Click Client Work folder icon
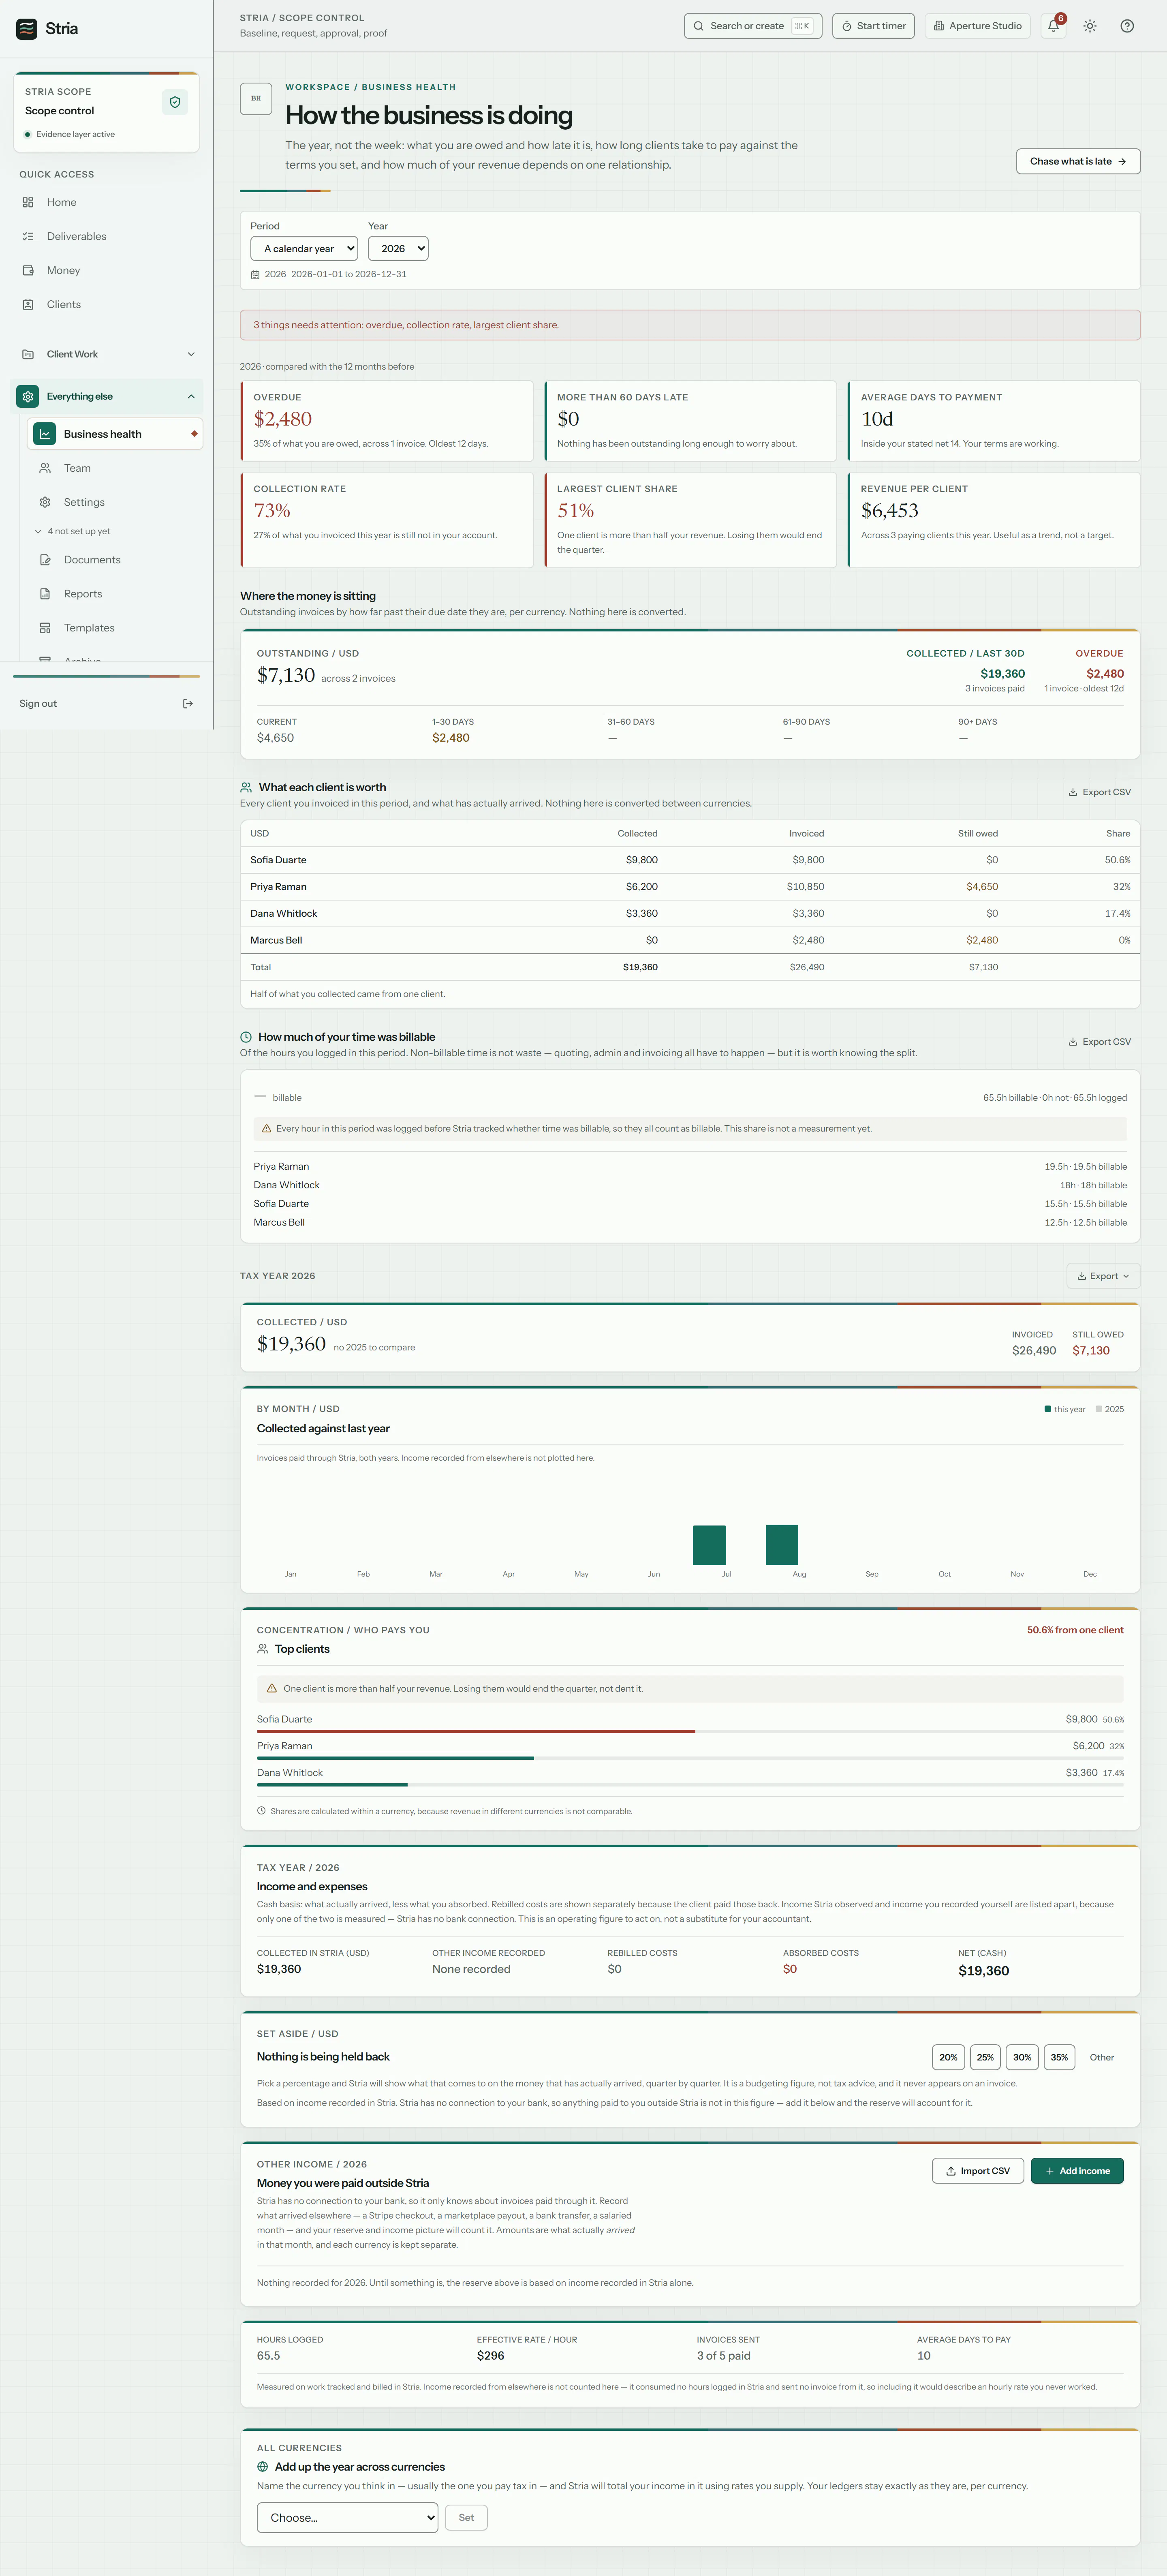 (28, 354)
